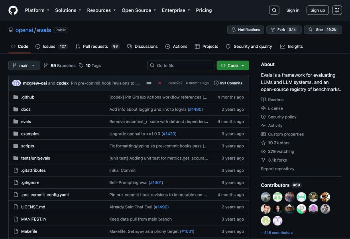Open the .github folder
Viewport: 350px width, 239px height.
click(x=28, y=97)
